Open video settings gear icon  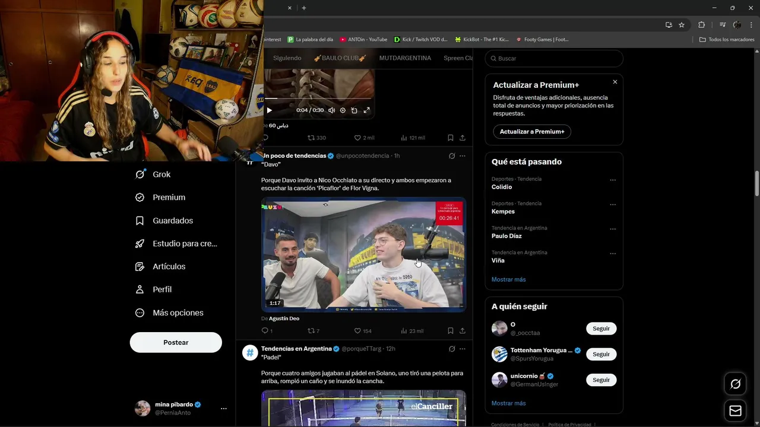point(343,110)
